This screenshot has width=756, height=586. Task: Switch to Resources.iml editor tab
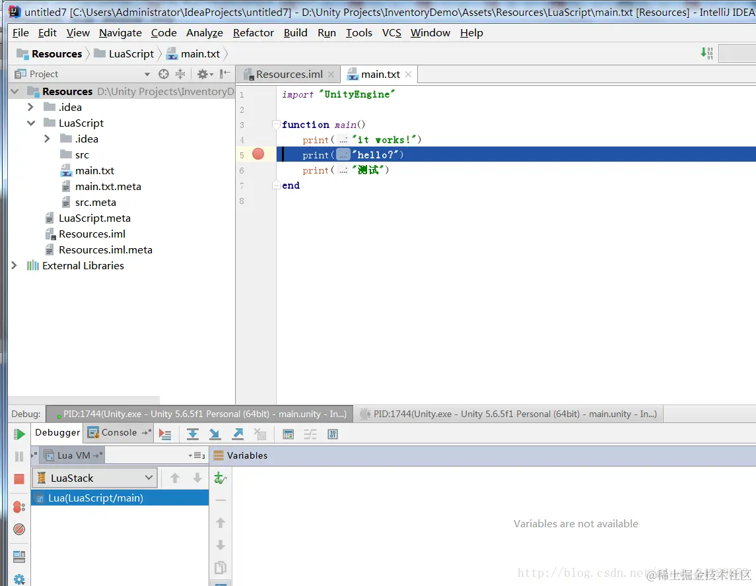[289, 74]
